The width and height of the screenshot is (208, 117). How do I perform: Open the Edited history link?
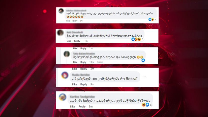click(x=100, y=62)
